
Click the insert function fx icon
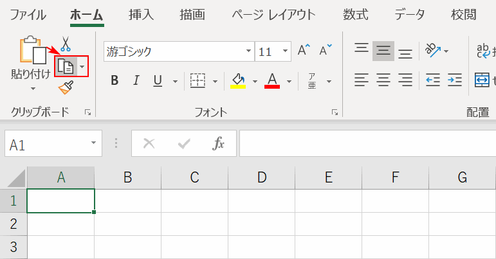tap(218, 143)
